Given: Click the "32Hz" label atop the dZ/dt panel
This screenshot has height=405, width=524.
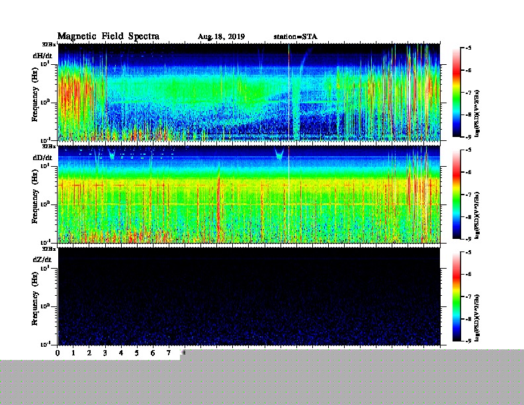Looking at the screenshot, I should (x=49, y=249).
